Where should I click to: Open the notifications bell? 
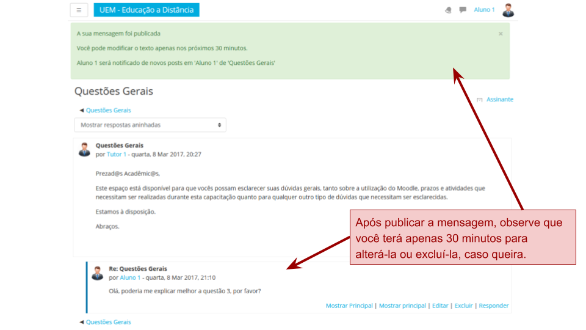[x=448, y=10]
